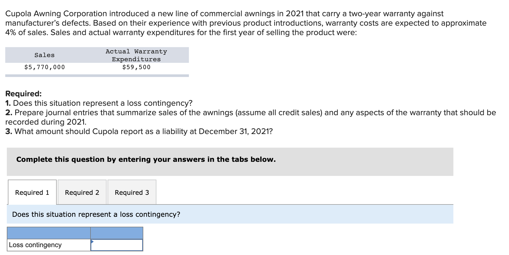
Task: Switch to the Required 3 tab
Action: point(132,192)
